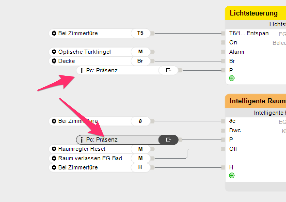Click Lichtsteuerung block yellow title
This screenshot has width=286, height=202.
tap(253, 13)
